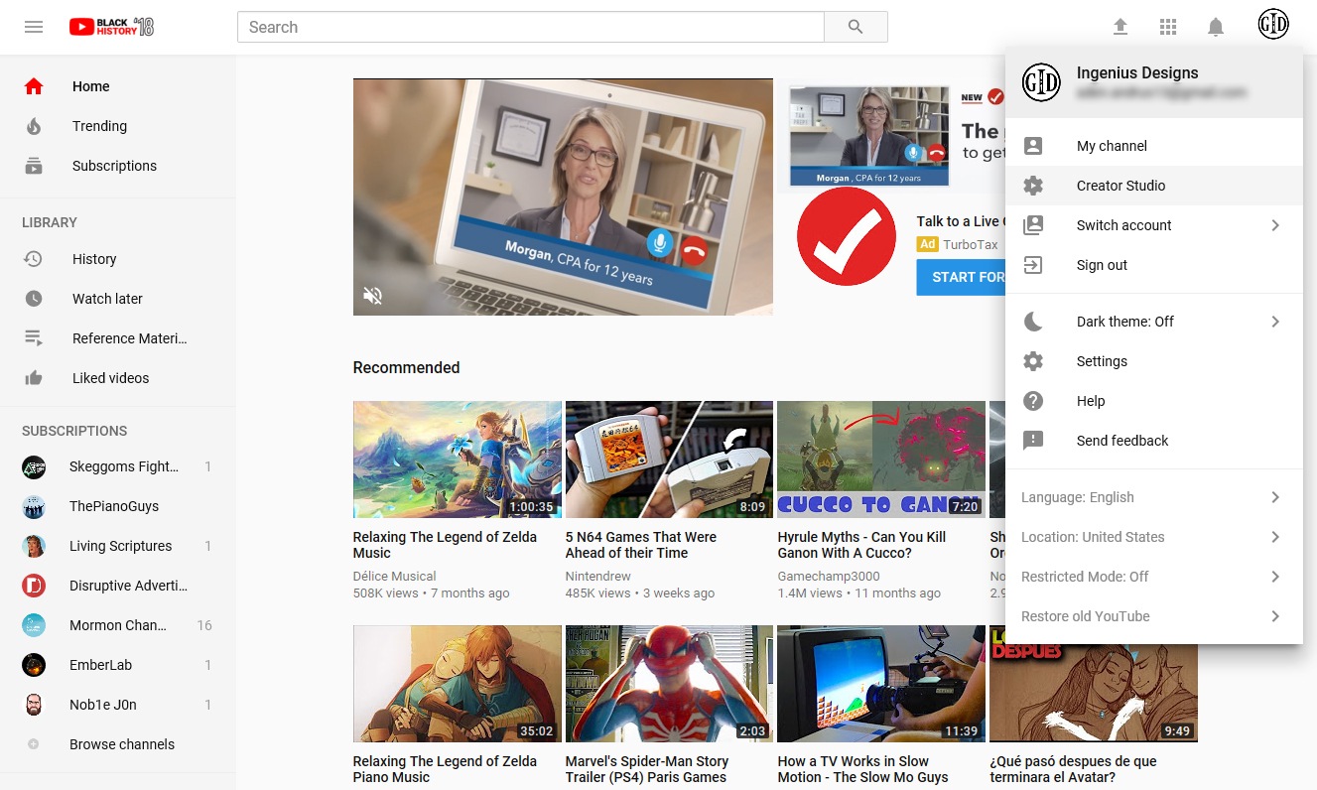This screenshot has height=790, width=1317.
Task: Expand Location: United States option
Action: 1093,537
